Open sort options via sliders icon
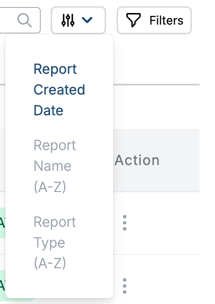 68,20
